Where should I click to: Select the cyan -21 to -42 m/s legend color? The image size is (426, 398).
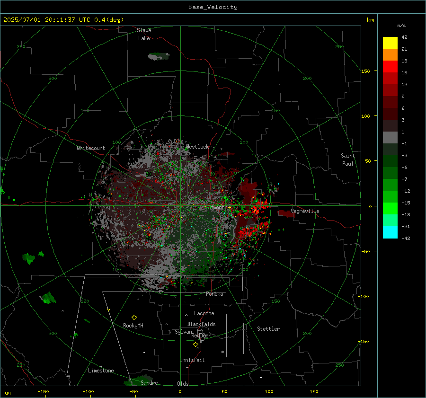pos(390,232)
